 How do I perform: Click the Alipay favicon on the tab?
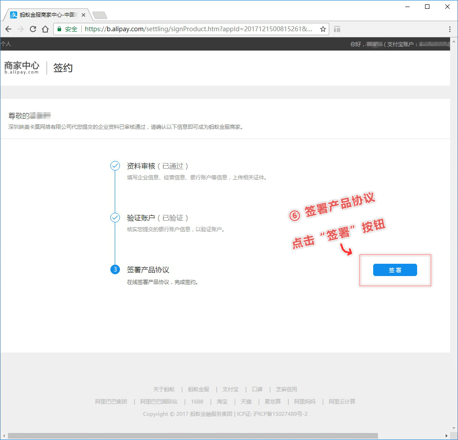click(14, 15)
